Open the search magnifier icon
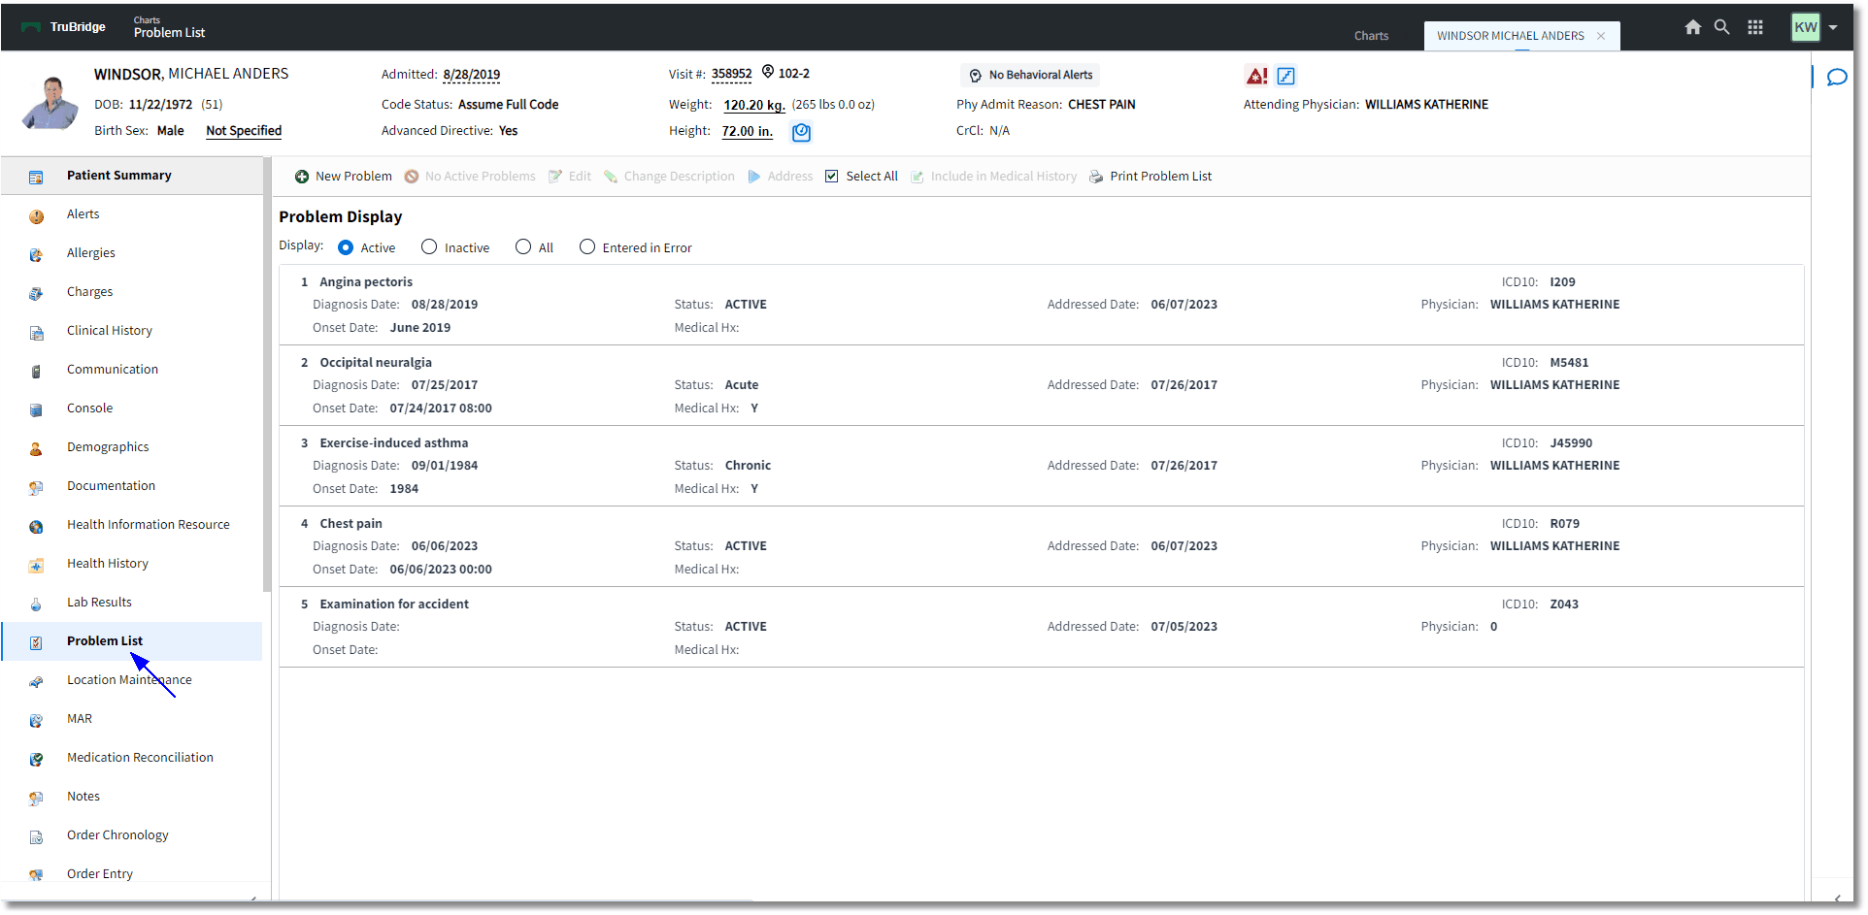The image size is (1868, 915). (1722, 27)
